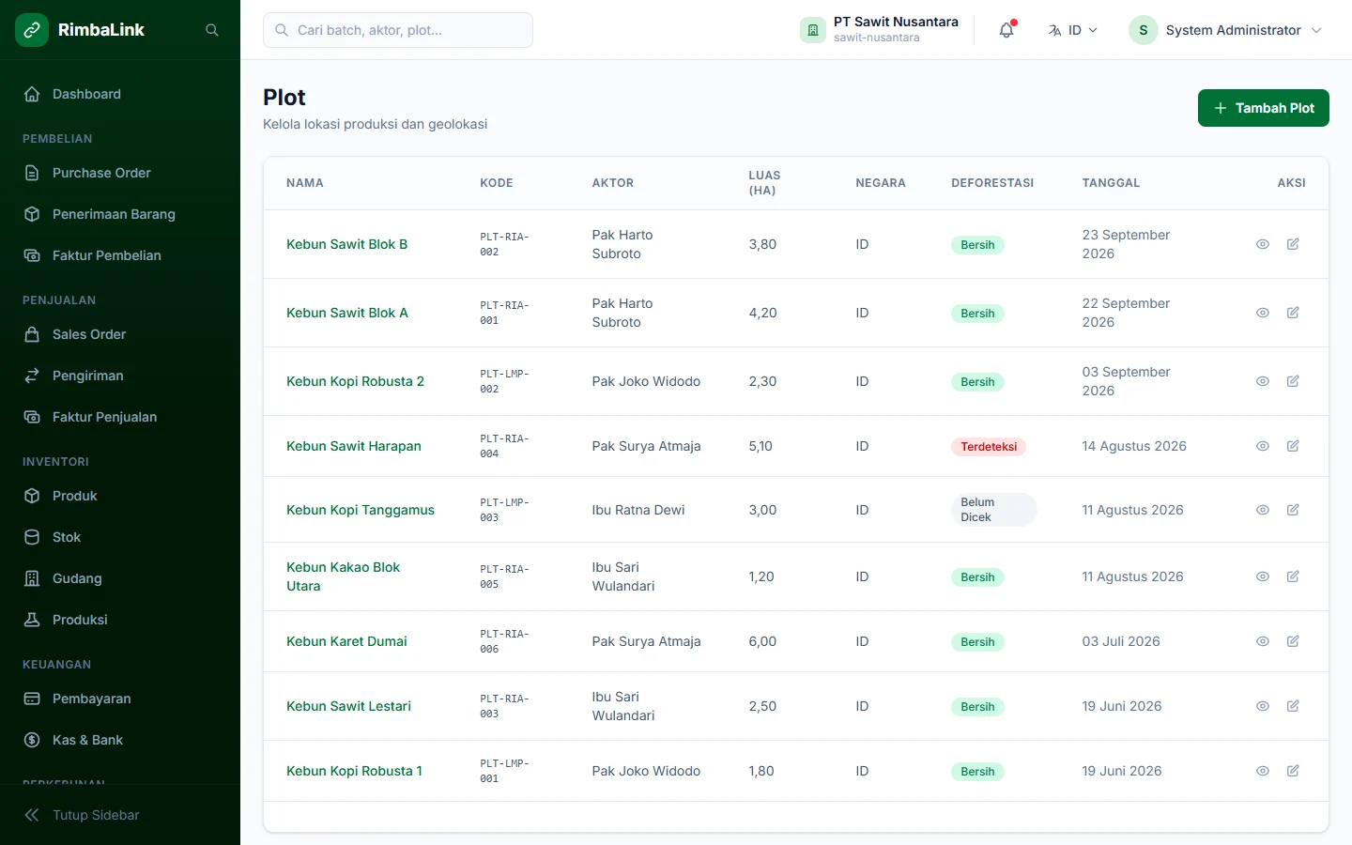Image resolution: width=1352 pixels, height=845 pixels.
Task: Click the Belum Dicek status badge
Action: [993, 510]
